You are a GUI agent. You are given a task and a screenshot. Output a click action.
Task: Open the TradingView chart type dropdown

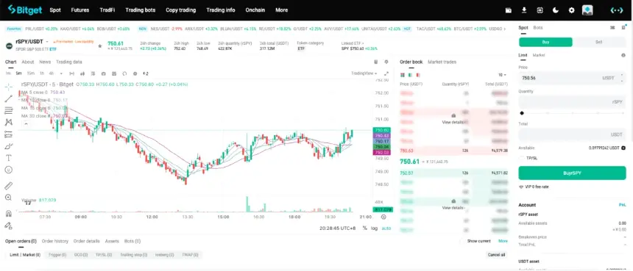click(x=364, y=73)
